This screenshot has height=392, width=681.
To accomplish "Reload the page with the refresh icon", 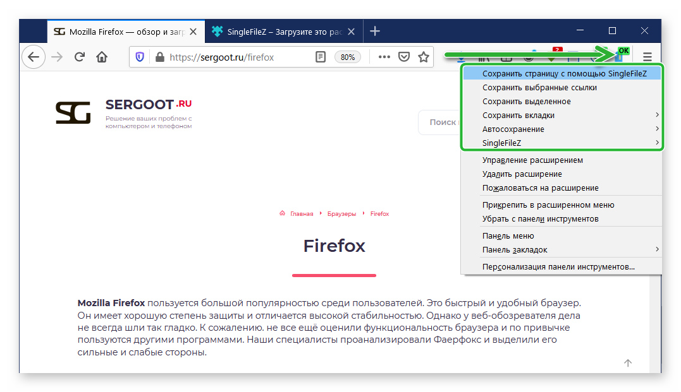I will click(x=80, y=57).
